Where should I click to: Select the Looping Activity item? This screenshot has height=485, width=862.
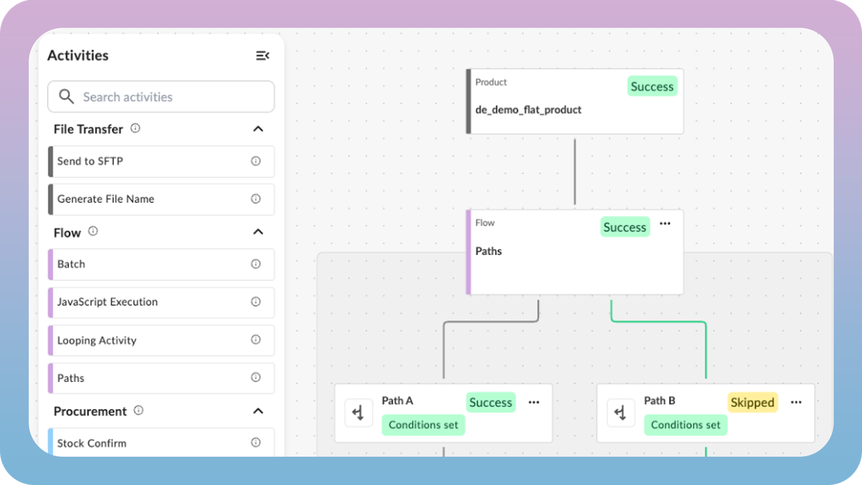[x=161, y=340]
